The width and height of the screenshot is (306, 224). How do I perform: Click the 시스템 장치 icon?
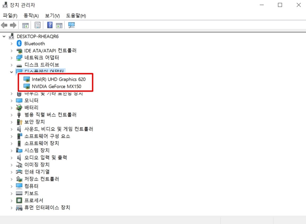19,150
